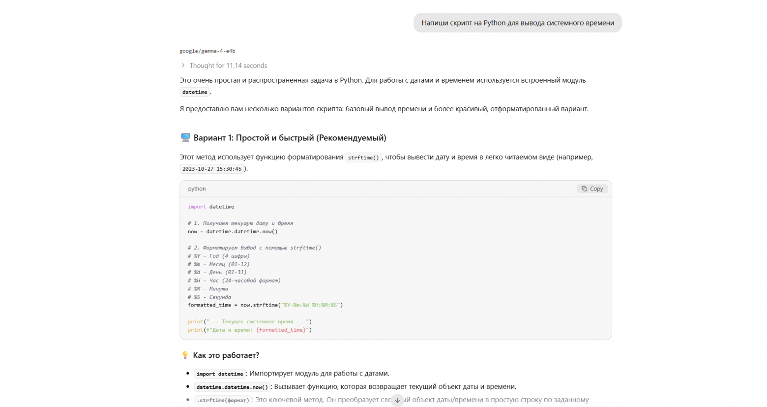
Task: Click the "formatted_time = now.strftime" code line
Action: (265, 305)
